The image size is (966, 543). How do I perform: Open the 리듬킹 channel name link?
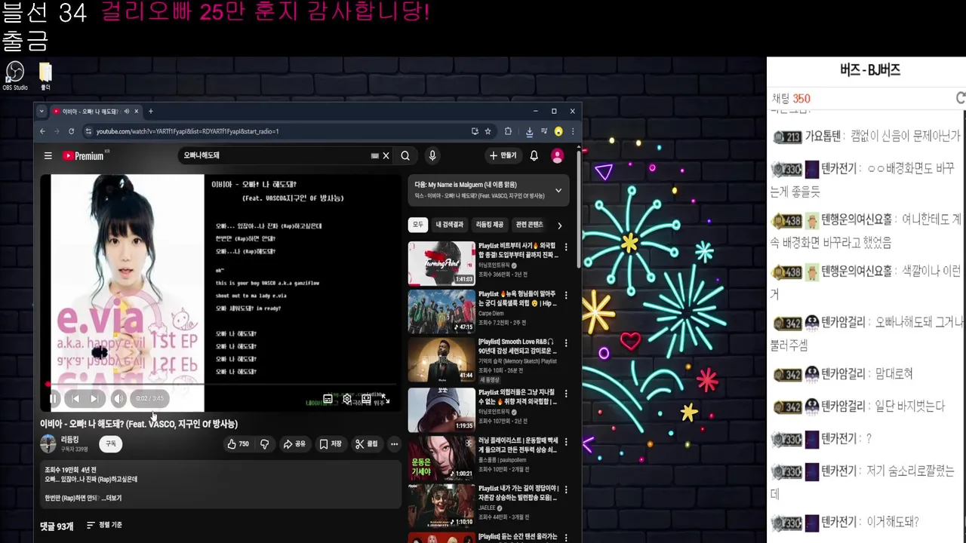[69, 440]
